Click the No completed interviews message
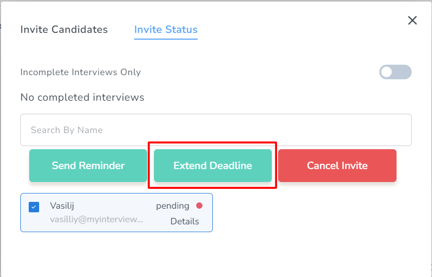432x277 pixels. [82, 97]
